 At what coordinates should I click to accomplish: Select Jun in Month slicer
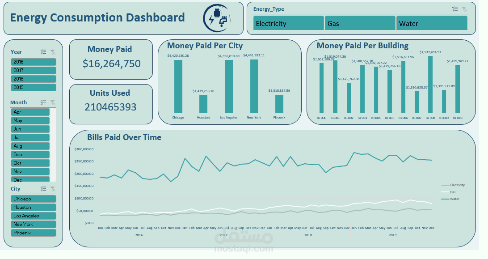(30, 129)
